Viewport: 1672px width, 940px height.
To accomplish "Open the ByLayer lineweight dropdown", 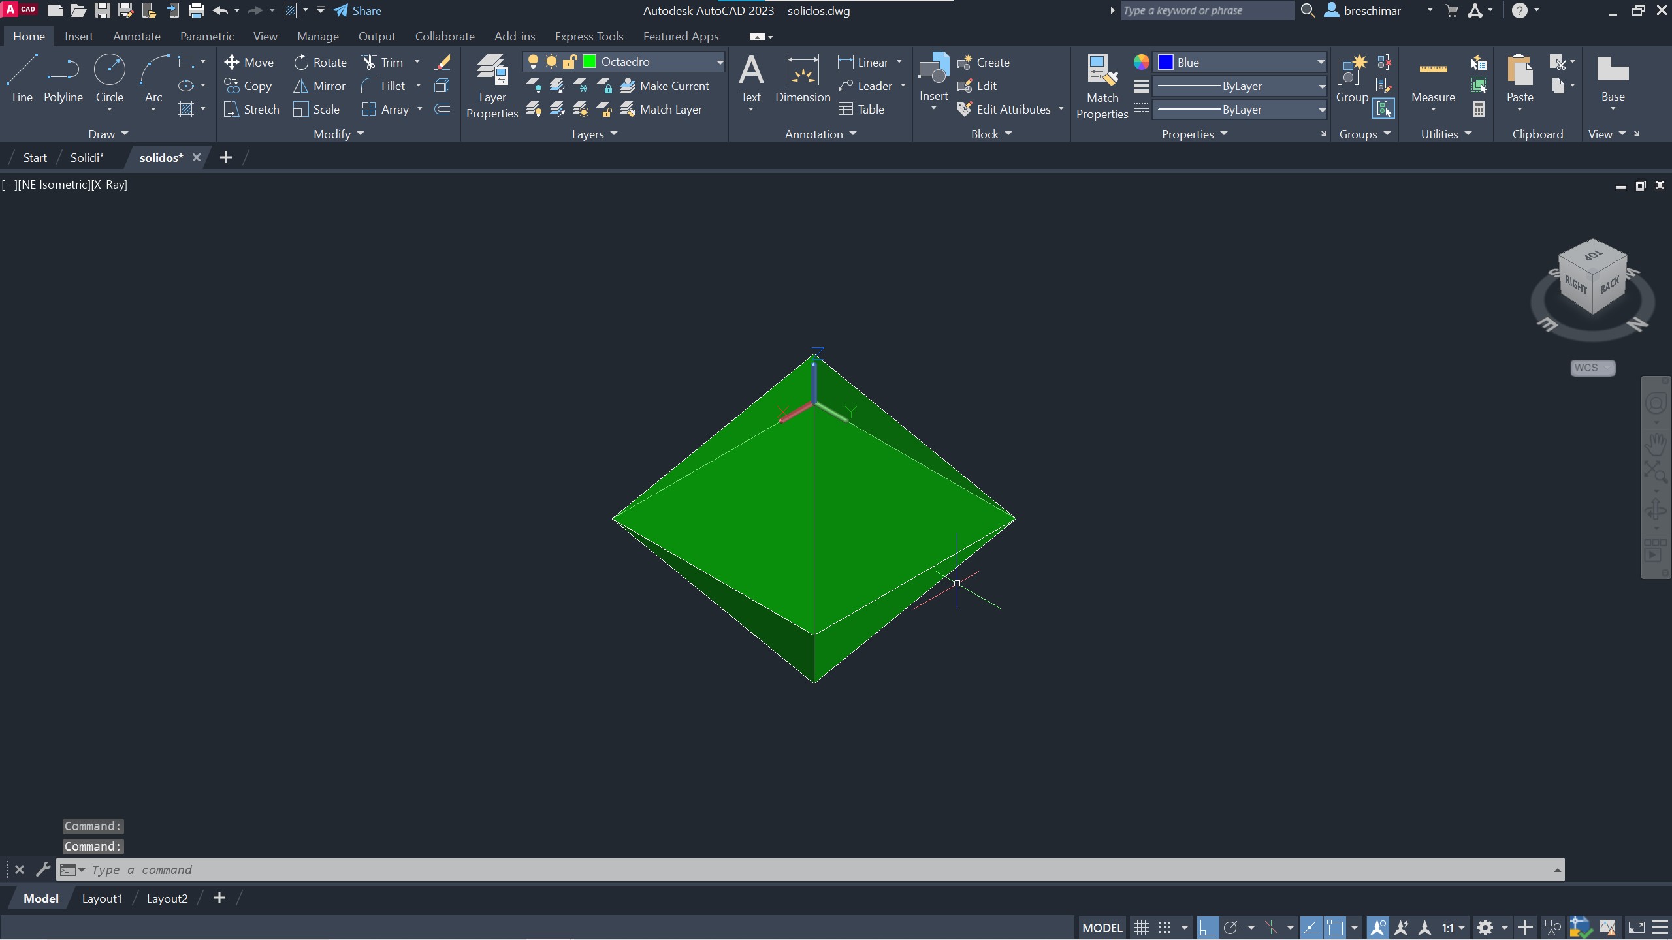I will [1321, 86].
